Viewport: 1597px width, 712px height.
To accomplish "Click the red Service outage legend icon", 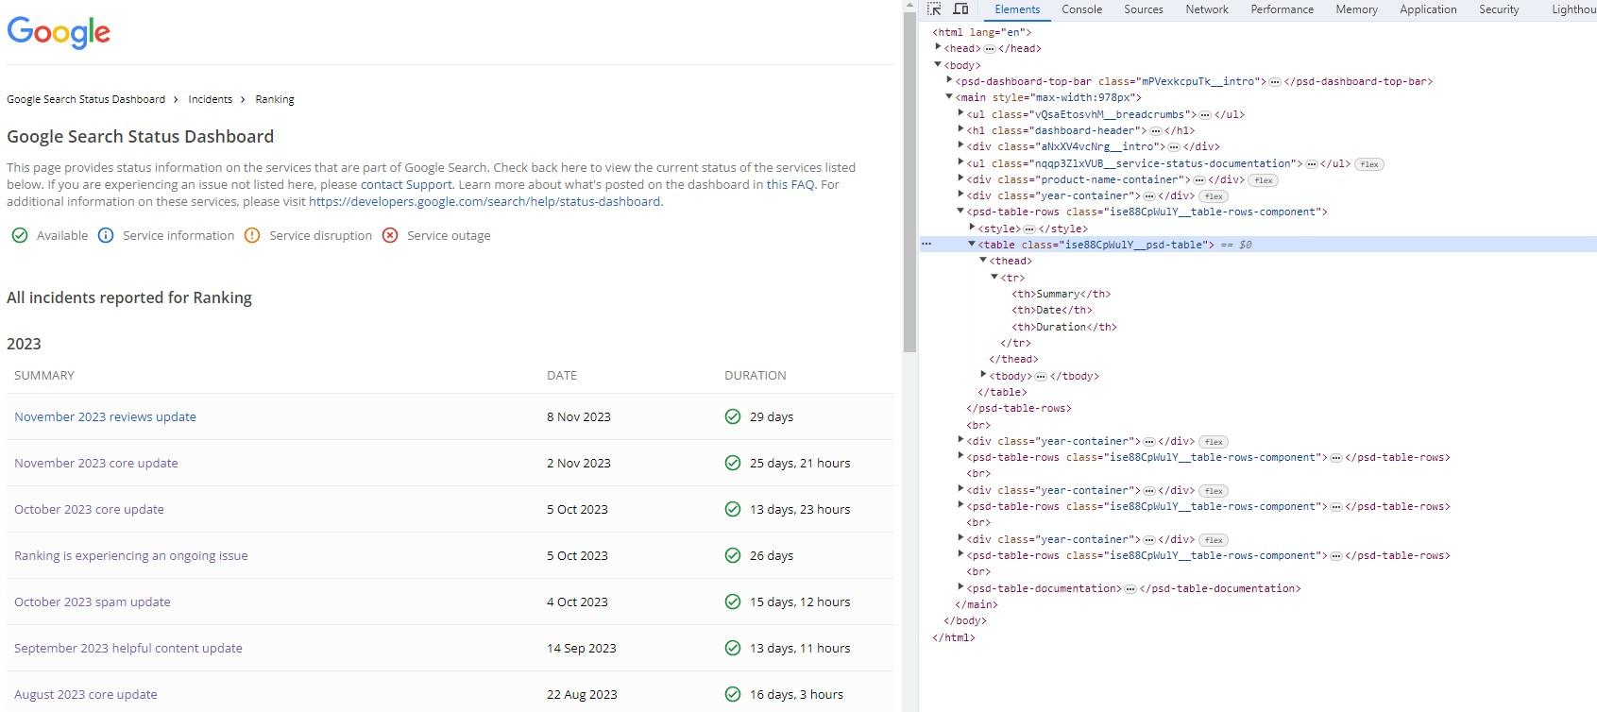I will coord(390,235).
